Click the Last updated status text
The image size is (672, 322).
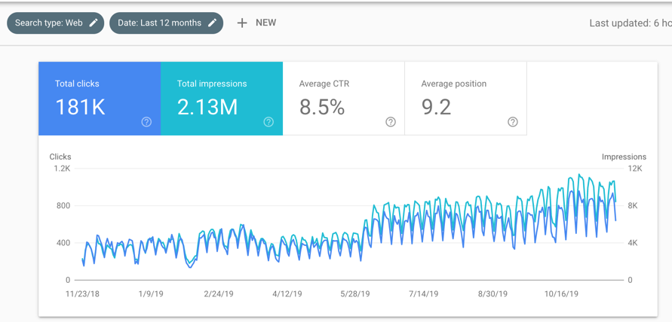click(630, 23)
